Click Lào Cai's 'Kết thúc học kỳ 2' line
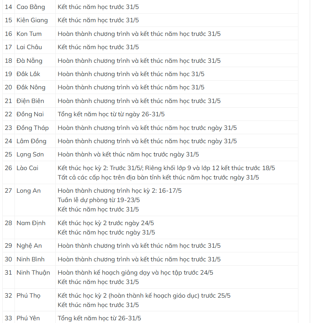The image size is (323, 323). [x=166, y=168]
